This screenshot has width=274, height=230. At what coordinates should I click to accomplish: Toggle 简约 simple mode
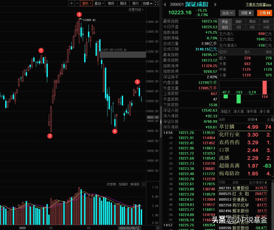(135, 3)
